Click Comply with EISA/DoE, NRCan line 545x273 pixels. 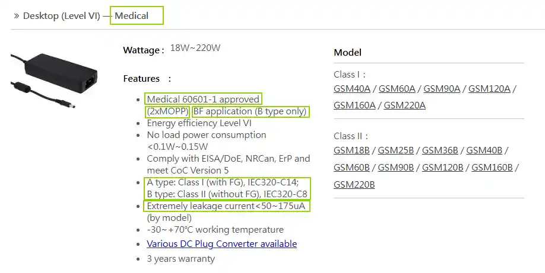229,159
